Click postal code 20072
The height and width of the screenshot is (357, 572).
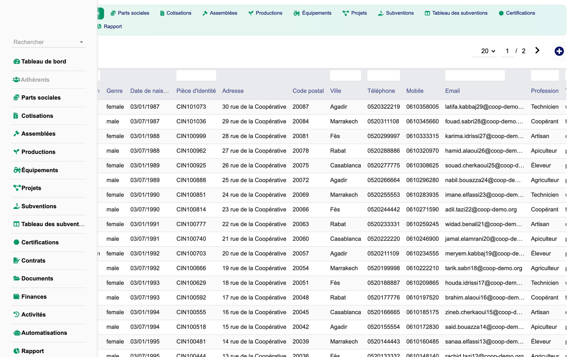pos(301,180)
